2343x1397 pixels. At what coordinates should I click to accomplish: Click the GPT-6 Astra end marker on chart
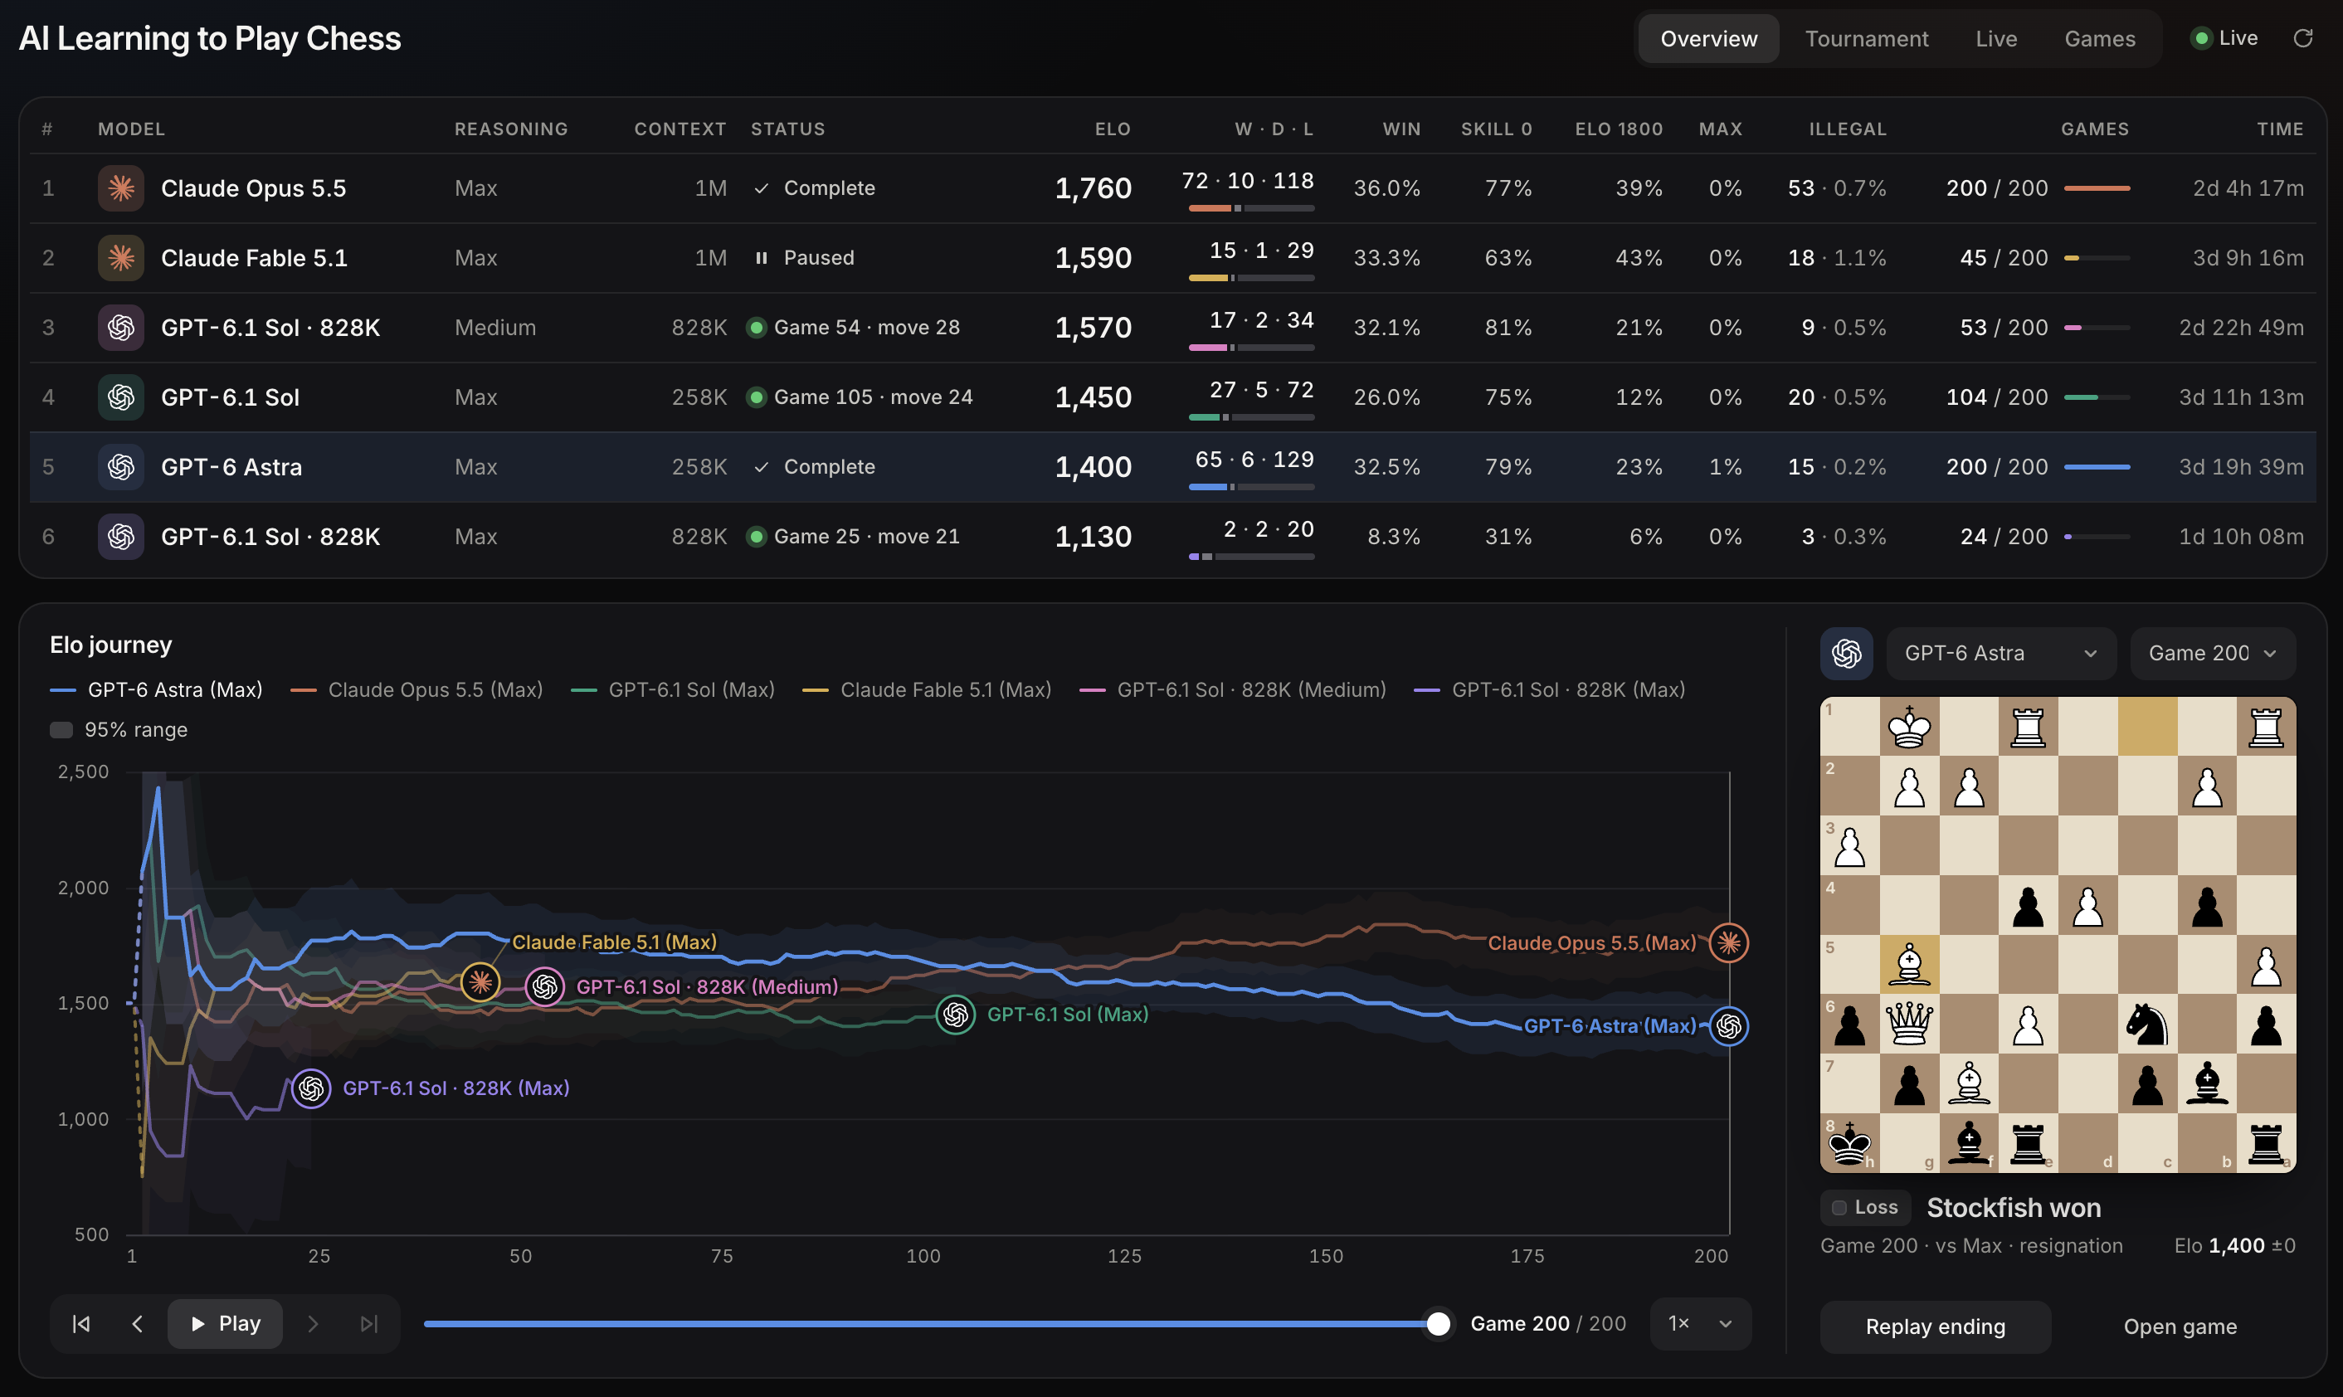[1728, 1026]
